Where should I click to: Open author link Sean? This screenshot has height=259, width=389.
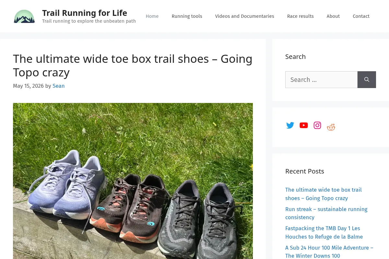pos(58,86)
